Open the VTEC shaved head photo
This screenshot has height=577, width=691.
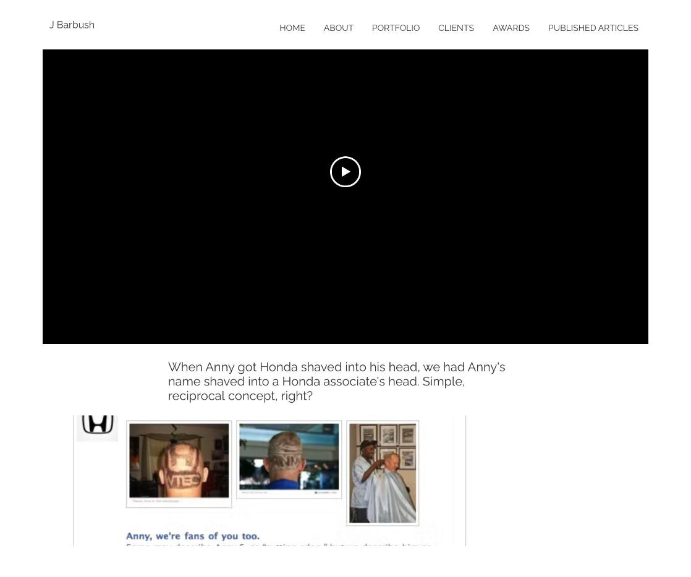[179, 460]
